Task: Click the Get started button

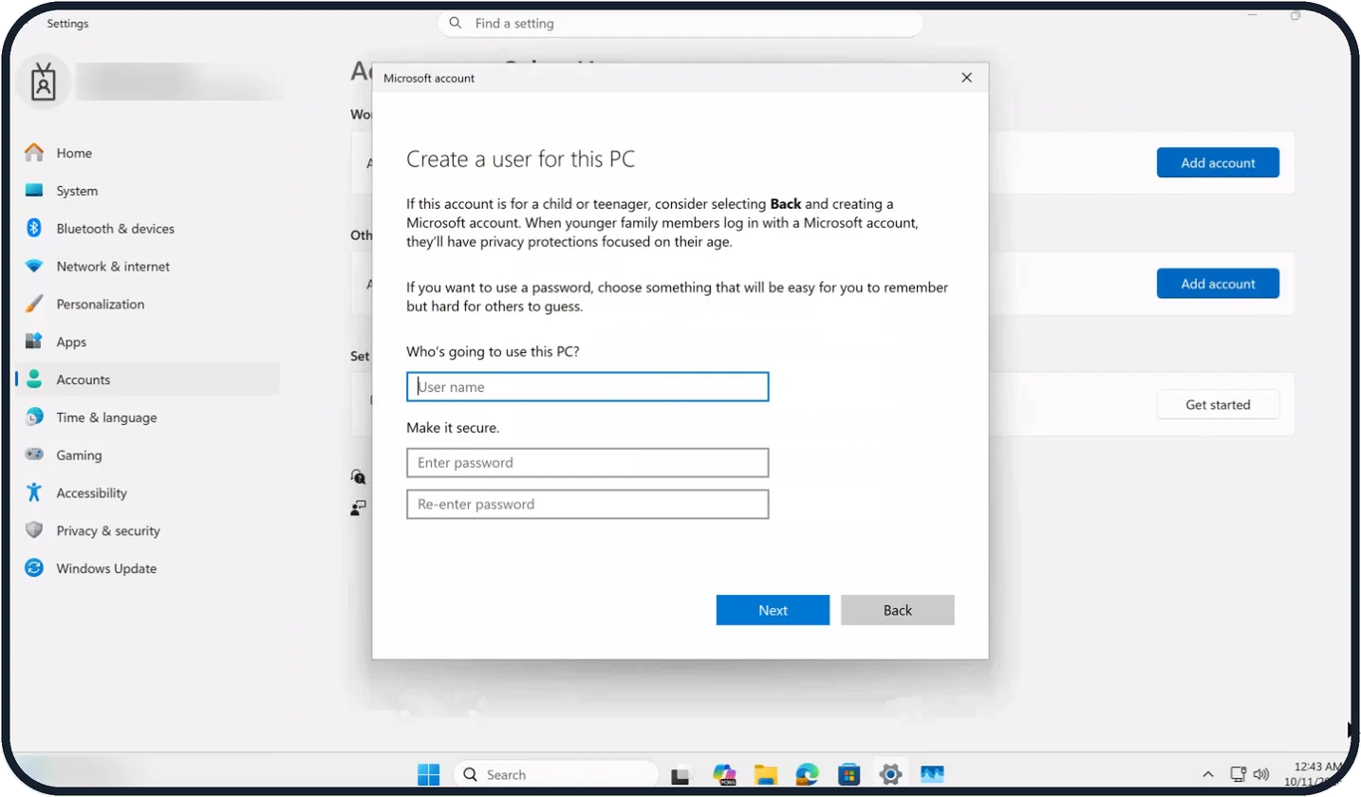Action: click(x=1218, y=405)
